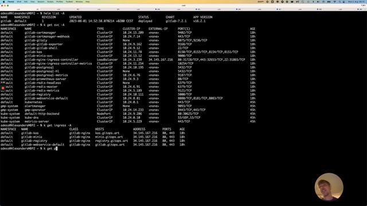Click the Bluetooth icon in the menu bar
This screenshot has width=367, height=206.
pyautogui.click(x=313, y=2)
